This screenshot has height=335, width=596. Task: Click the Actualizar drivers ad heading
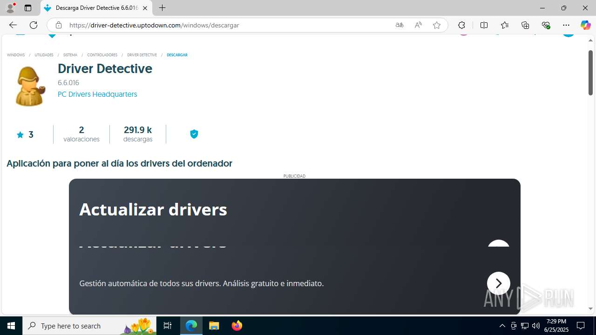153,209
